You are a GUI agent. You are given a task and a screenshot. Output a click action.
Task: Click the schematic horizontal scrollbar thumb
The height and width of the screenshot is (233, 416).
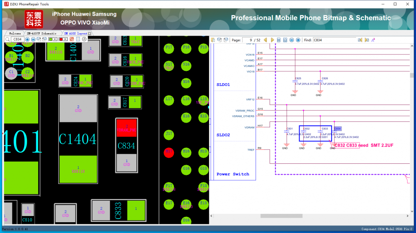click(281, 216)
